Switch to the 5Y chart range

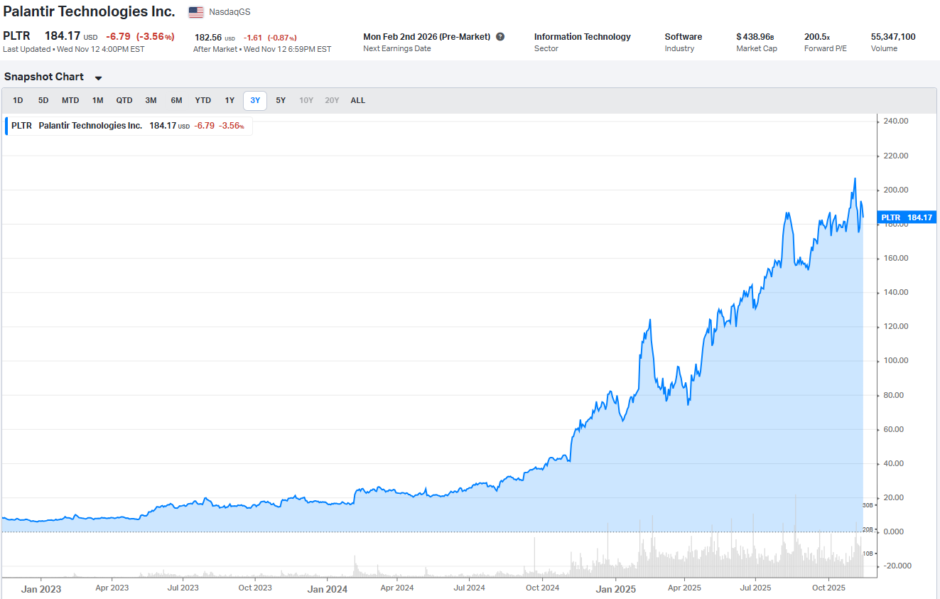tap(281, 100)
